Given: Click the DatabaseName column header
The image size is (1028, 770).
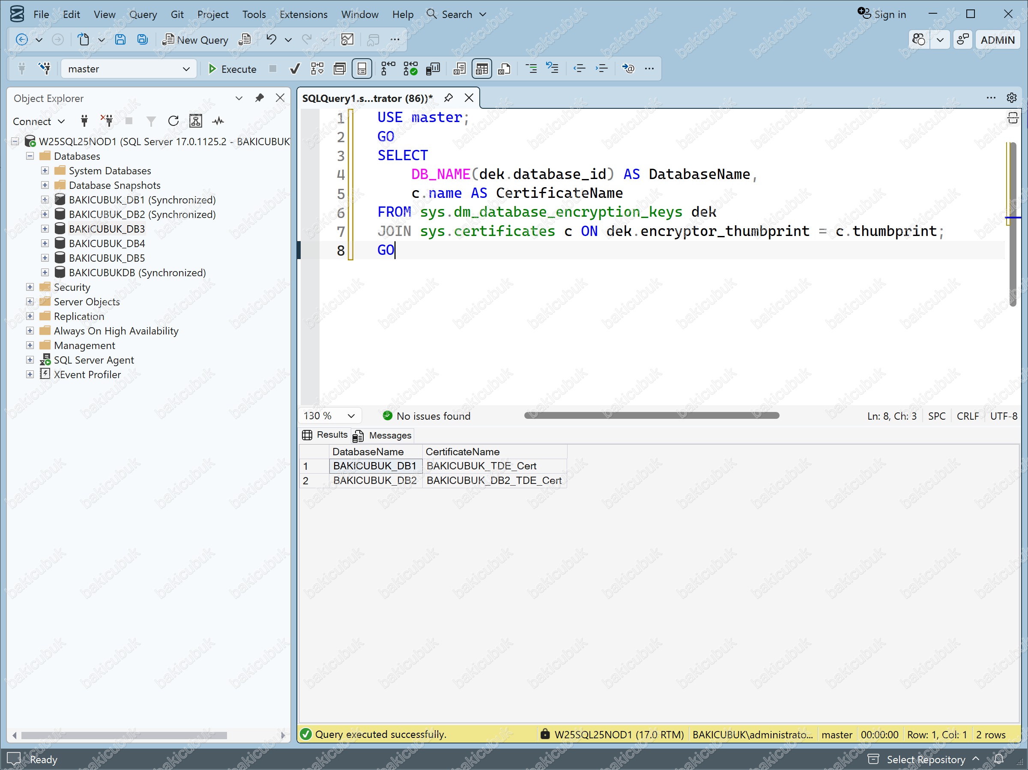Looking at the screenshot, I should click(x=376, y=452).
